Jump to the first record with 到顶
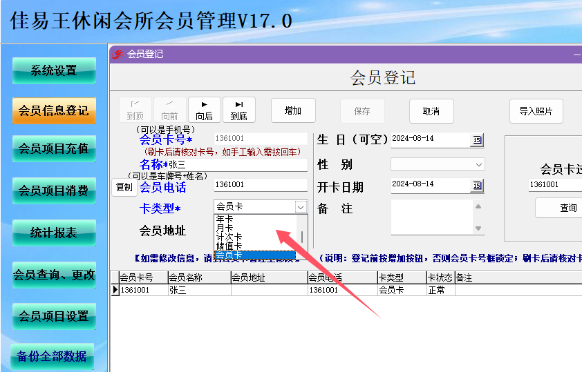582x372 pixels. (x=135, y=110)
